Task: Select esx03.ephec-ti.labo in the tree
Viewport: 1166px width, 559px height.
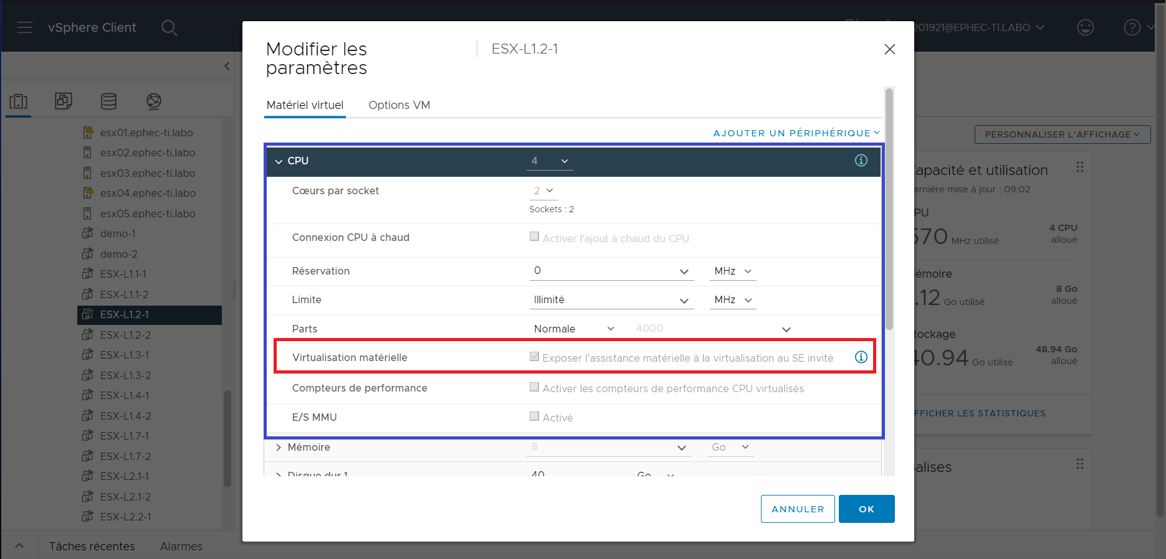Action: coord(148,173)
